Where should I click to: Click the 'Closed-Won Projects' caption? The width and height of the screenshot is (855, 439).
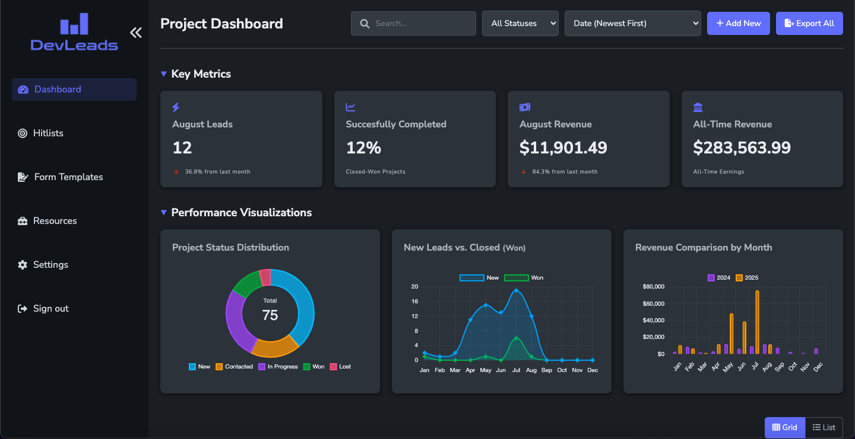[376, 172]
